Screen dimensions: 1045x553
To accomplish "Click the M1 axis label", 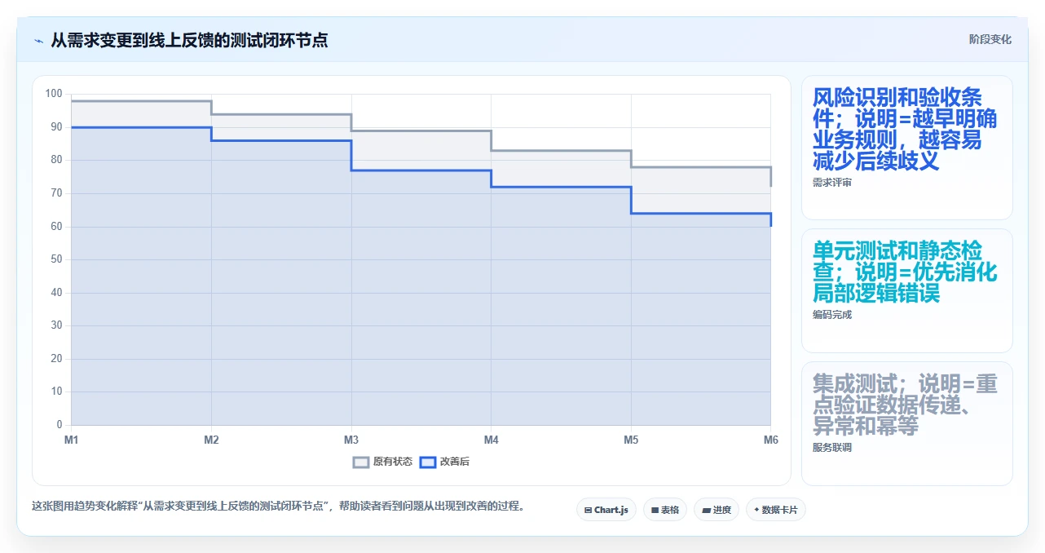I will tap(72, 440).
